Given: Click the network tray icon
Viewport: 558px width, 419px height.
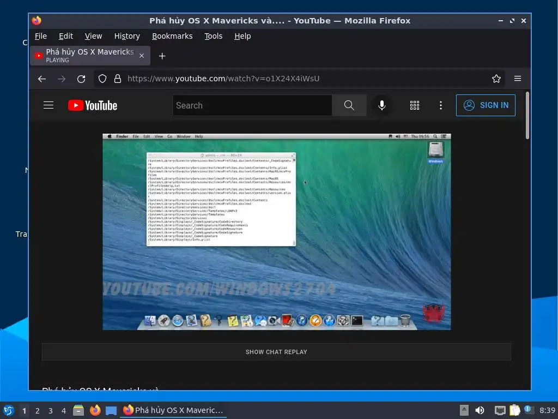Looking at the screenshot, I should coord(500,410).
